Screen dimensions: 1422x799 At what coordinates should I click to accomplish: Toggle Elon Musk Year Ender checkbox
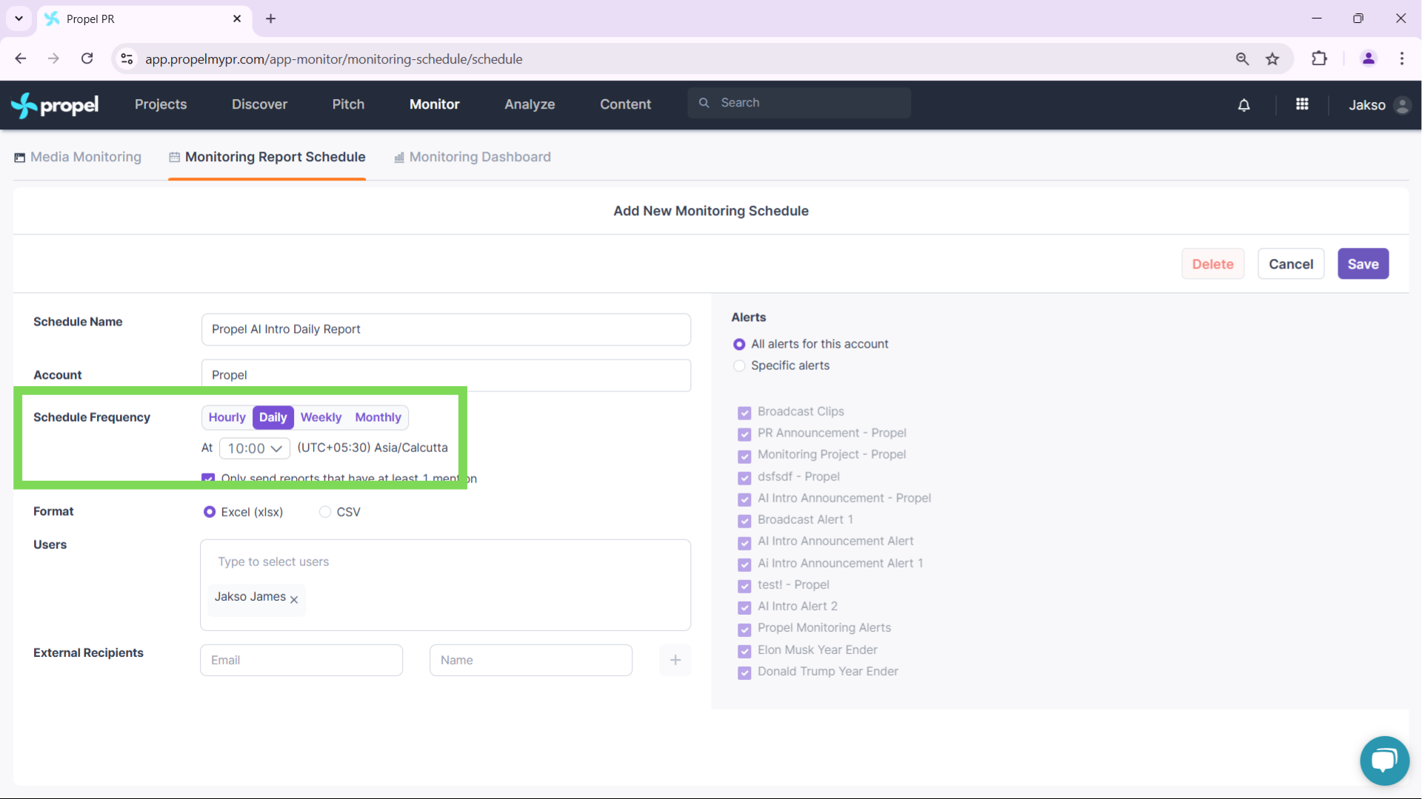pyautogui.click(x=744, y=651)
